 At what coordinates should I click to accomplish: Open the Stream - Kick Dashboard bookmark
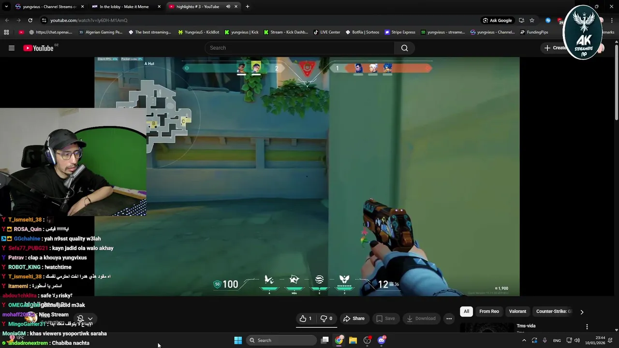click(x=285, y=32)
